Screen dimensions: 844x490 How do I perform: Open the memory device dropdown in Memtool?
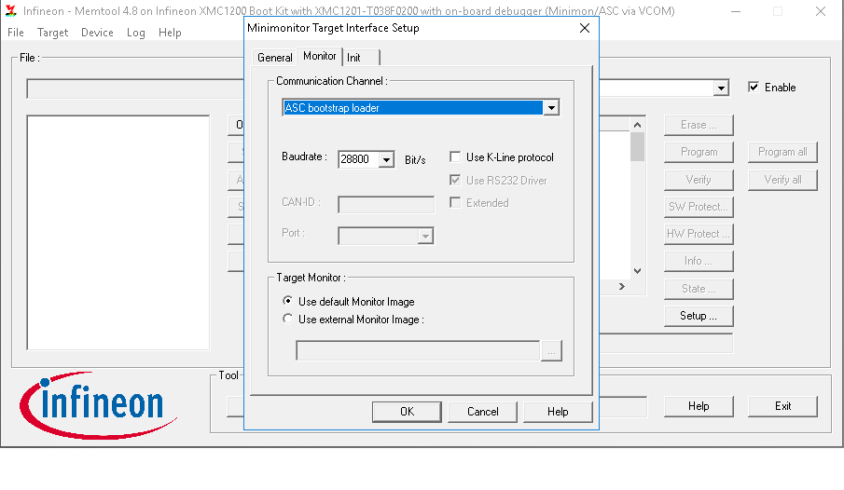point(721,88)
